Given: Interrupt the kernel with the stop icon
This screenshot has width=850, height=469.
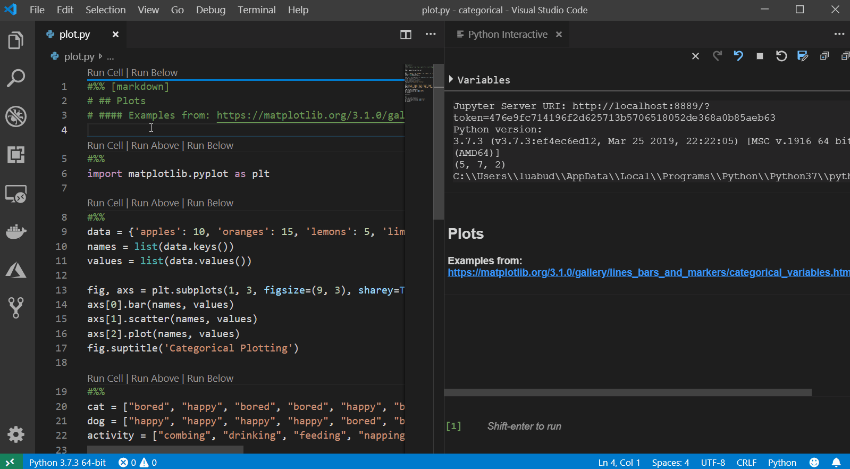Looking at the screenshot, I should point(760,56).
